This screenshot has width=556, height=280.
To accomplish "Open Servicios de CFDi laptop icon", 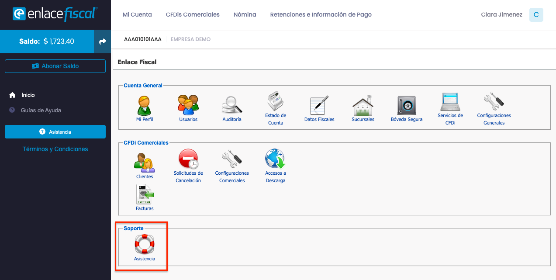I will pos(450,102).
